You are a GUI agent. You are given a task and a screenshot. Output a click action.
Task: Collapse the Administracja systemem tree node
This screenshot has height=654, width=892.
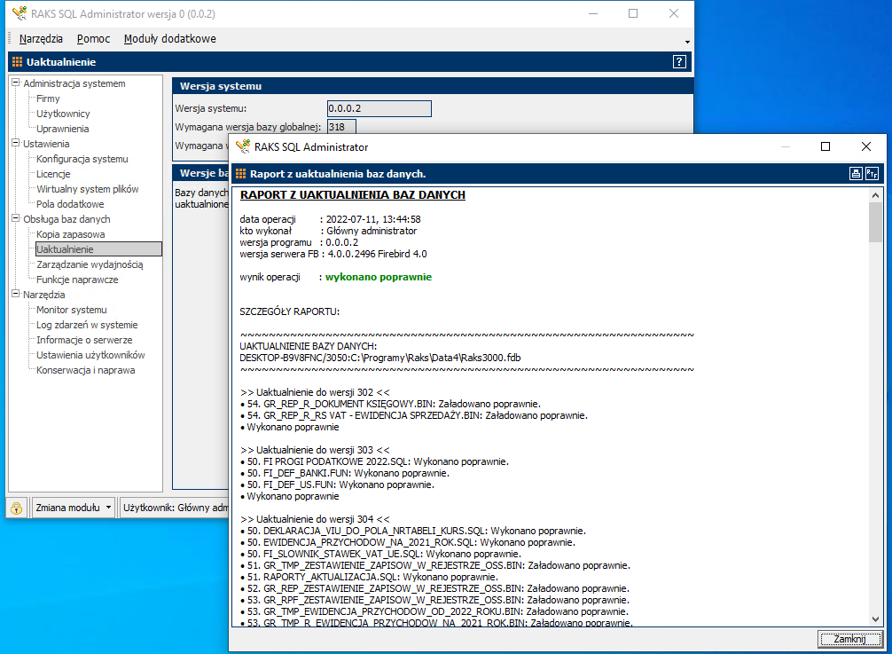(16, 83)
